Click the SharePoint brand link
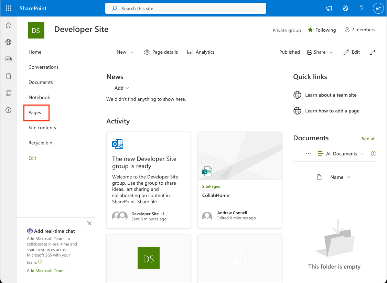This screenshot has width=387, height=283. point(33,8)
